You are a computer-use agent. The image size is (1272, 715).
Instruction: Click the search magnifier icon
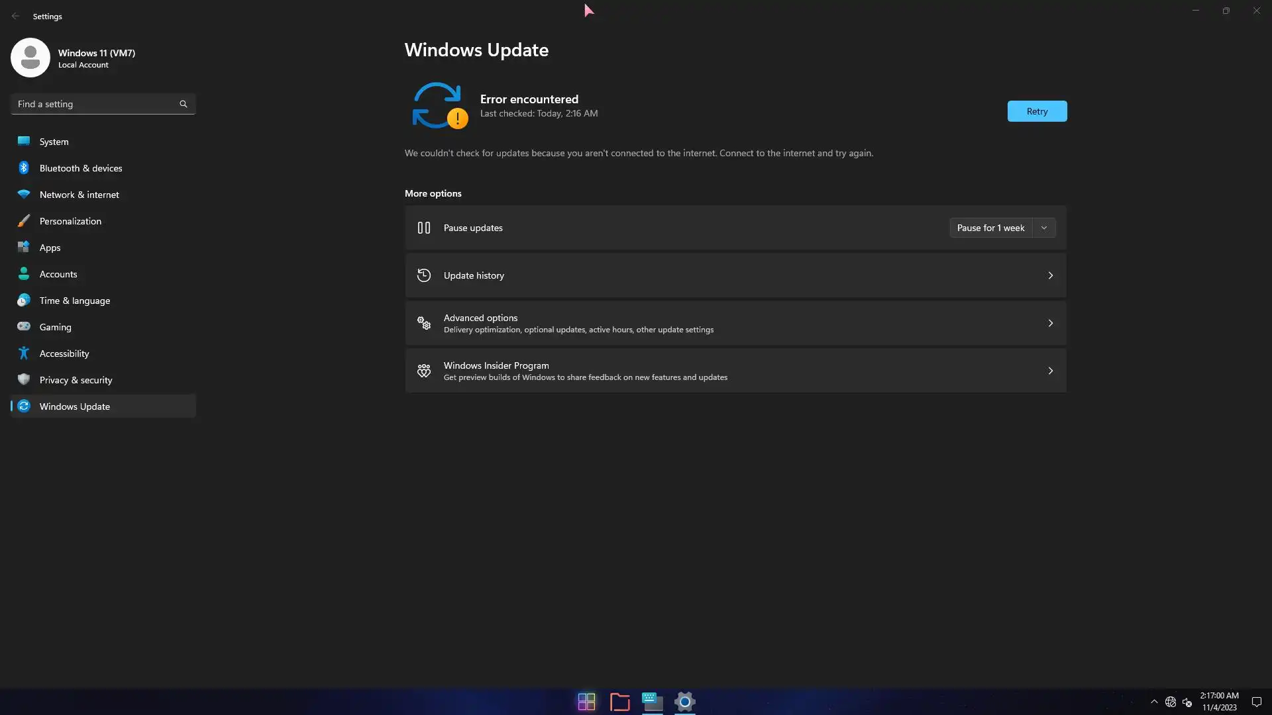(x=184, y=104)
